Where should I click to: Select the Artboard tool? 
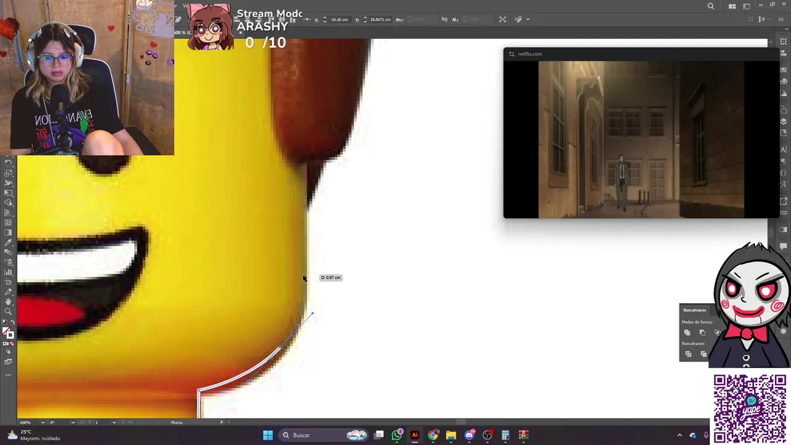pyautogui.click(x=8, y=282)
